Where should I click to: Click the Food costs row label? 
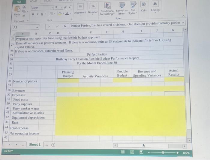20,99
